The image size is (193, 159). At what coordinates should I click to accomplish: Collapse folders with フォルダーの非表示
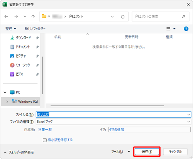tap(19, 152)
